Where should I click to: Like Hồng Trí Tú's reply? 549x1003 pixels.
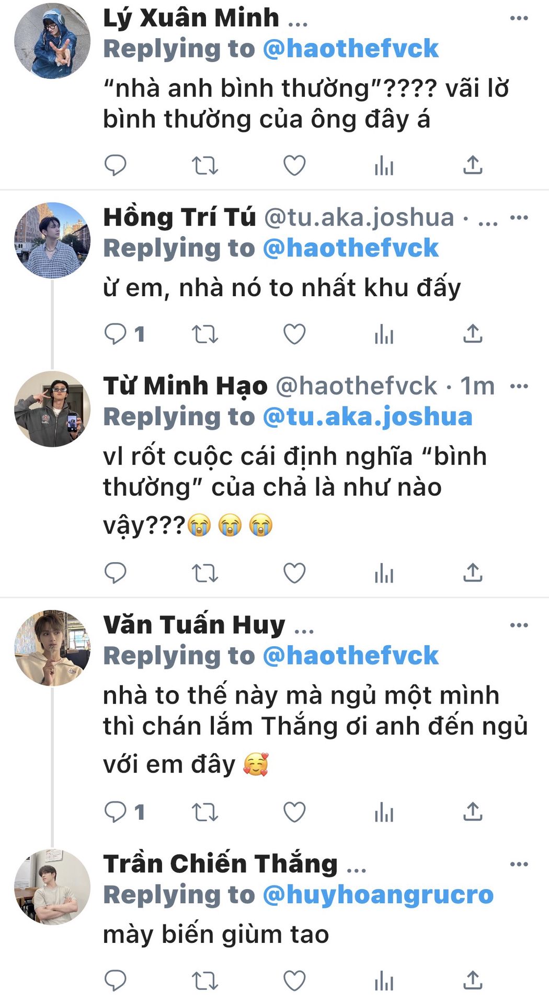tap(294, 334)
